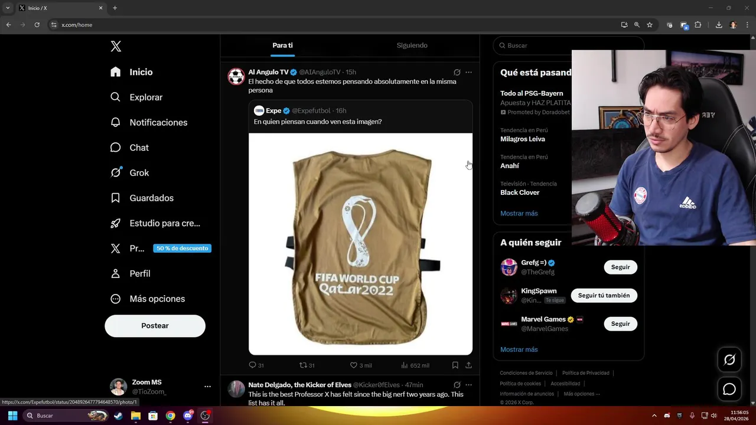Share the Al Angulo TV post
756x425 pixels.
tap(468, 365)
